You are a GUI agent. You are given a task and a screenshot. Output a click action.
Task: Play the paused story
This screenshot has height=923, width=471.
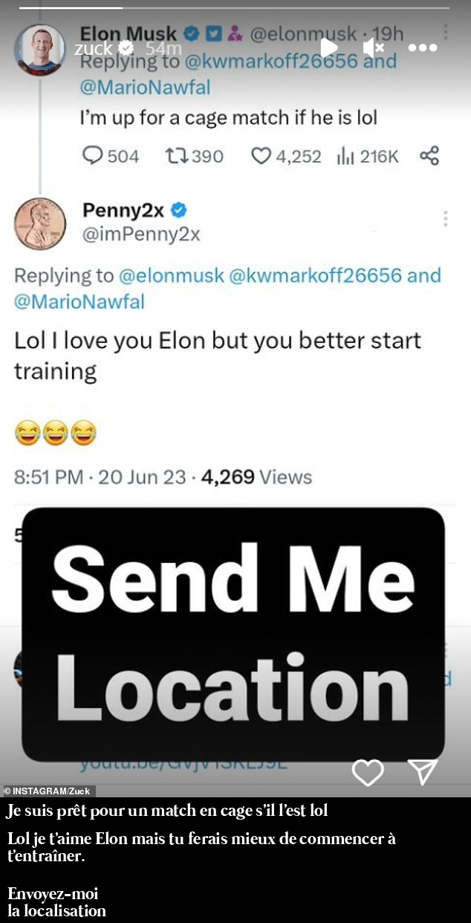coord(328,48)
